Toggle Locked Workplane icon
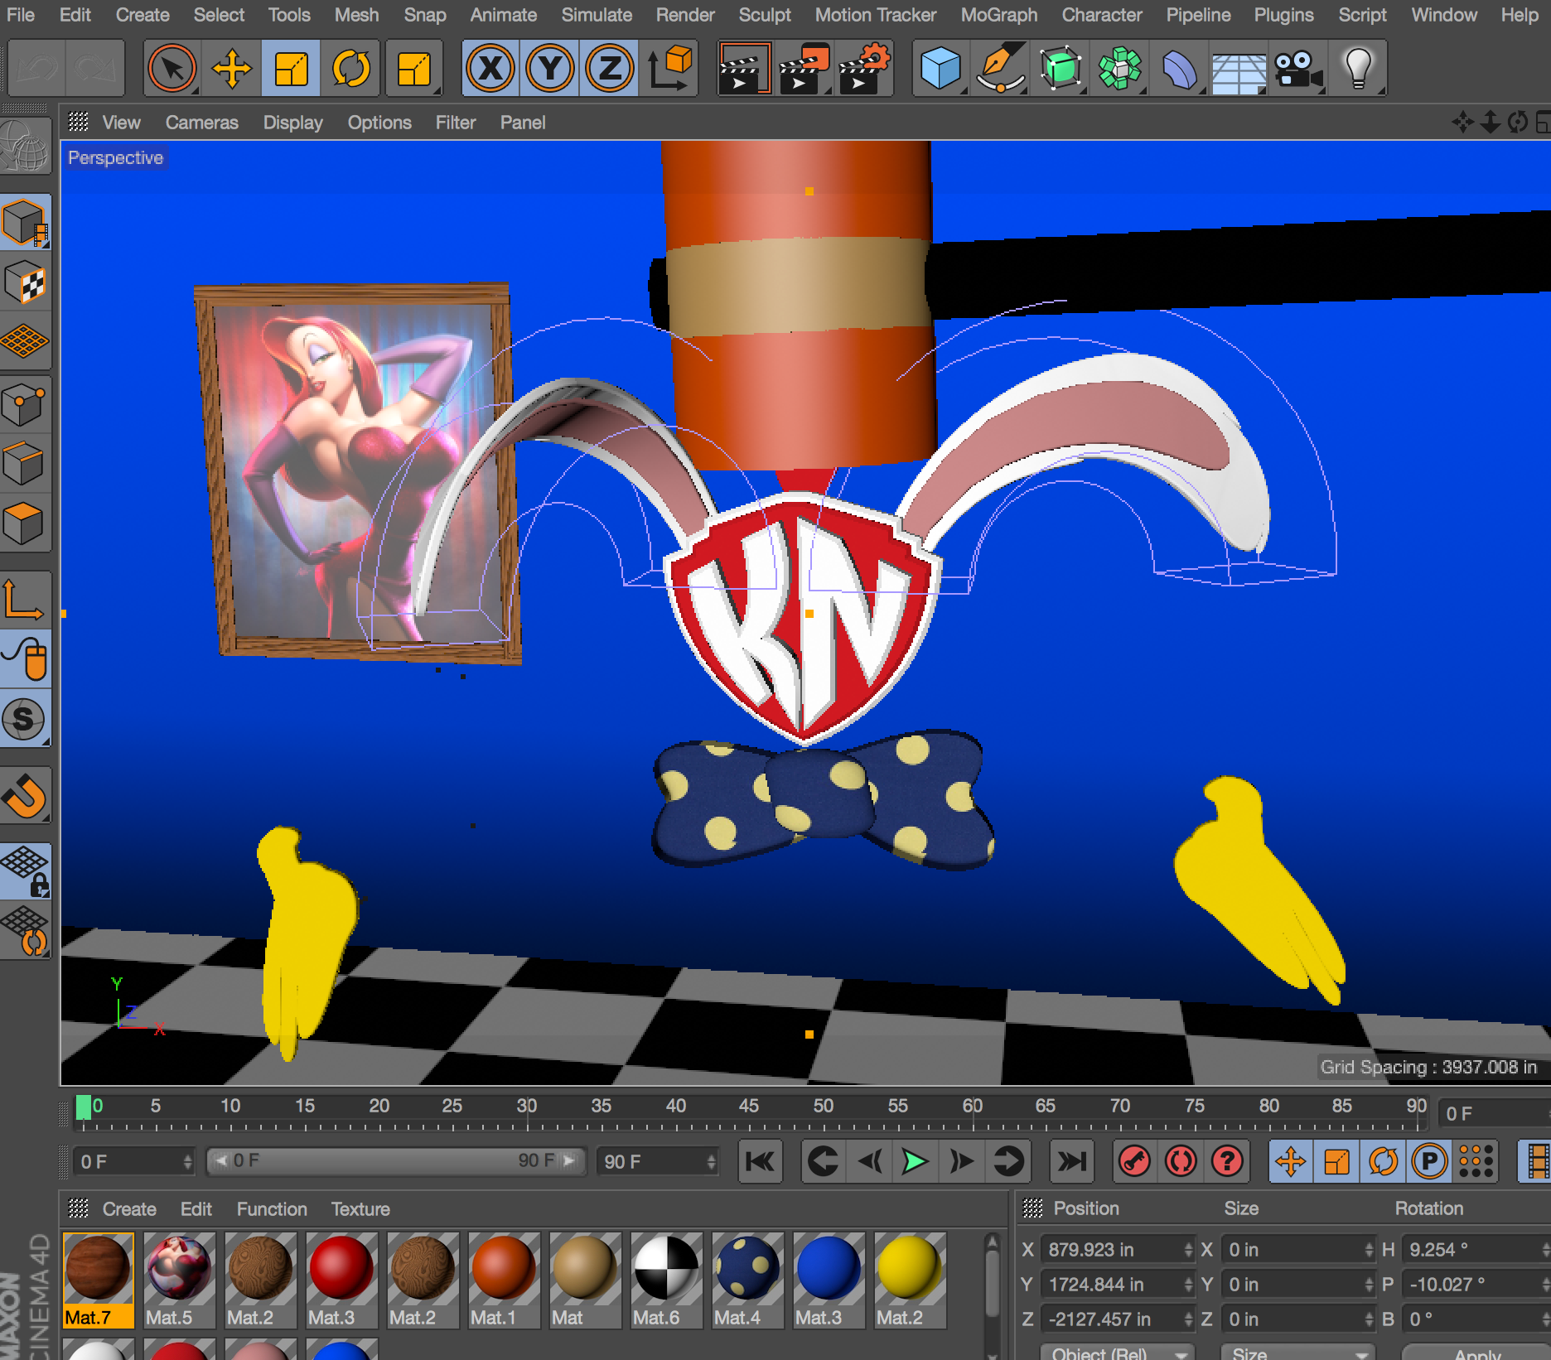 [x=25, y=871]
